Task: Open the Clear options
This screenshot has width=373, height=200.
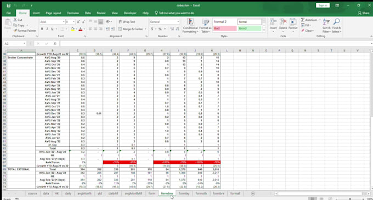Action: pyautogui.click(x=307, y=31)
